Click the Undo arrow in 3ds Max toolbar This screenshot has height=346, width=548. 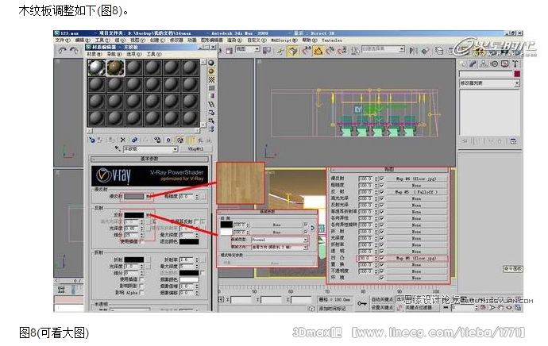point(62,51)
